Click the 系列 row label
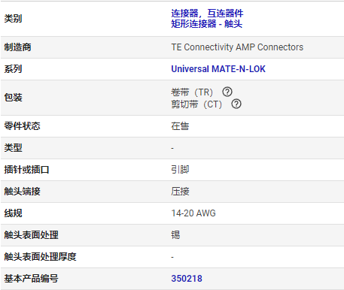Image resolution: width=344 pixels, height=290 pixels. [x=13, y=69]
